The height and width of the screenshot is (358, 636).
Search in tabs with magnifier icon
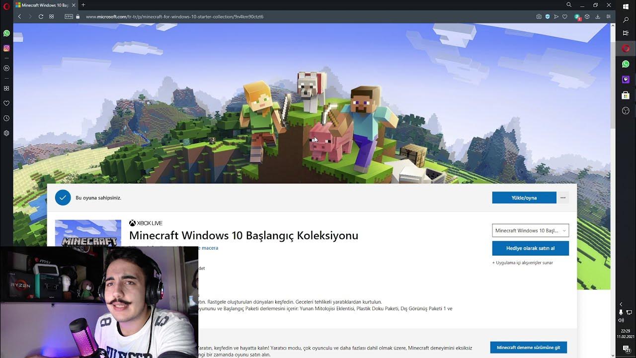click(569, 5)
